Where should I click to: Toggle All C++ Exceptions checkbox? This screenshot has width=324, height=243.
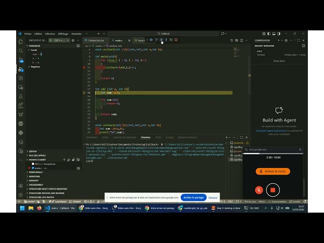(x=33, y=164)
